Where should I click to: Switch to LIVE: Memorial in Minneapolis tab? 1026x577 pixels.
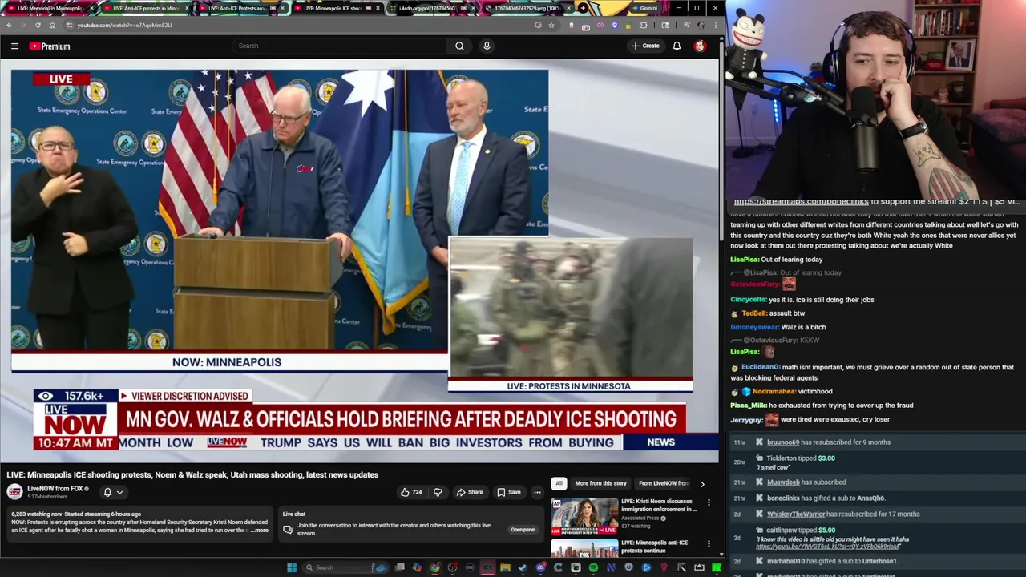(50, 8)
